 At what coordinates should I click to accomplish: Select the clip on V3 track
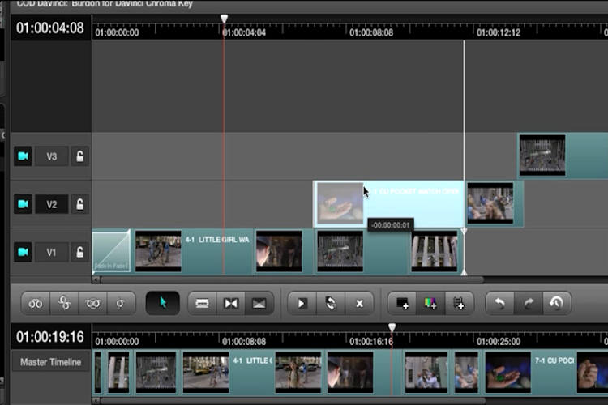(x=563, y=156)
